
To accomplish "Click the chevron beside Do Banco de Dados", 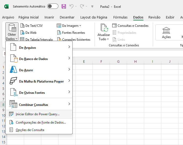I will pyautogui.click(x=69, y=58).
